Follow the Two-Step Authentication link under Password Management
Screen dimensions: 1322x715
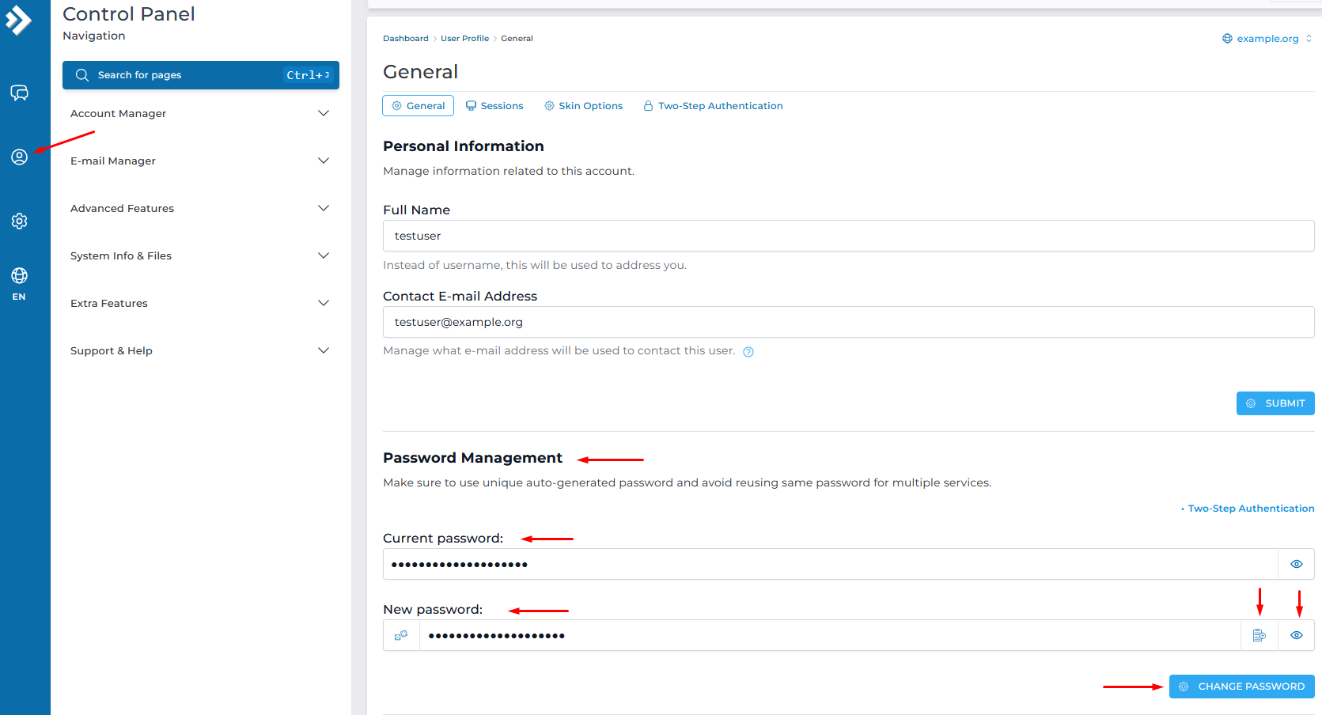click(1250, 509)
